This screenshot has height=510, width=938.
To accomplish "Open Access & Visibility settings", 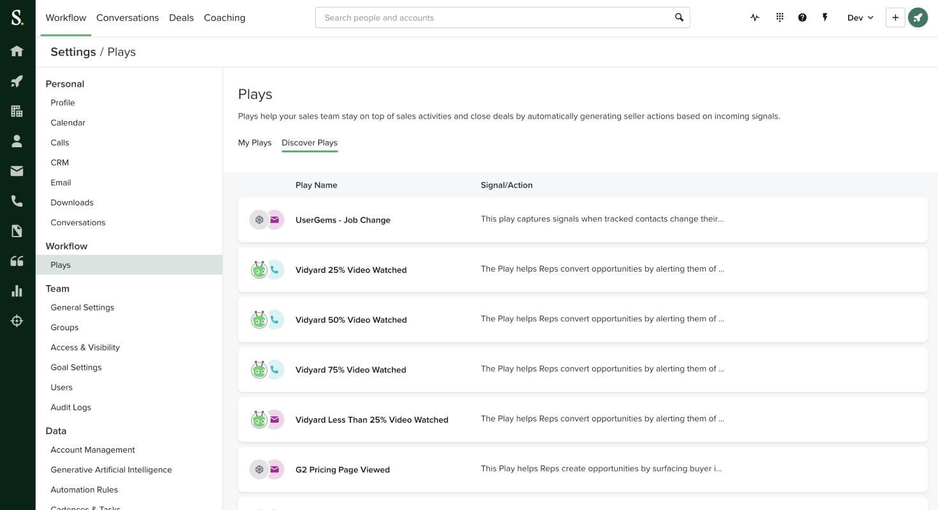I will [x=85, y=347].
